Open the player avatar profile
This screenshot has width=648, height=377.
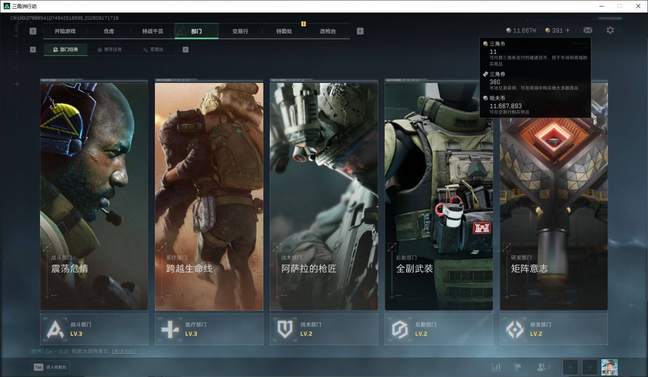click(x=610, y=367)
